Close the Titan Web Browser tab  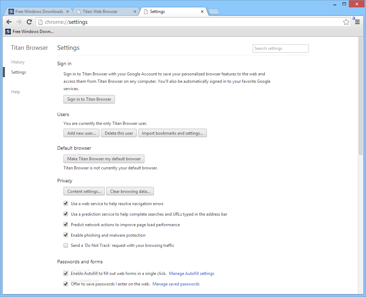[135, 12]
